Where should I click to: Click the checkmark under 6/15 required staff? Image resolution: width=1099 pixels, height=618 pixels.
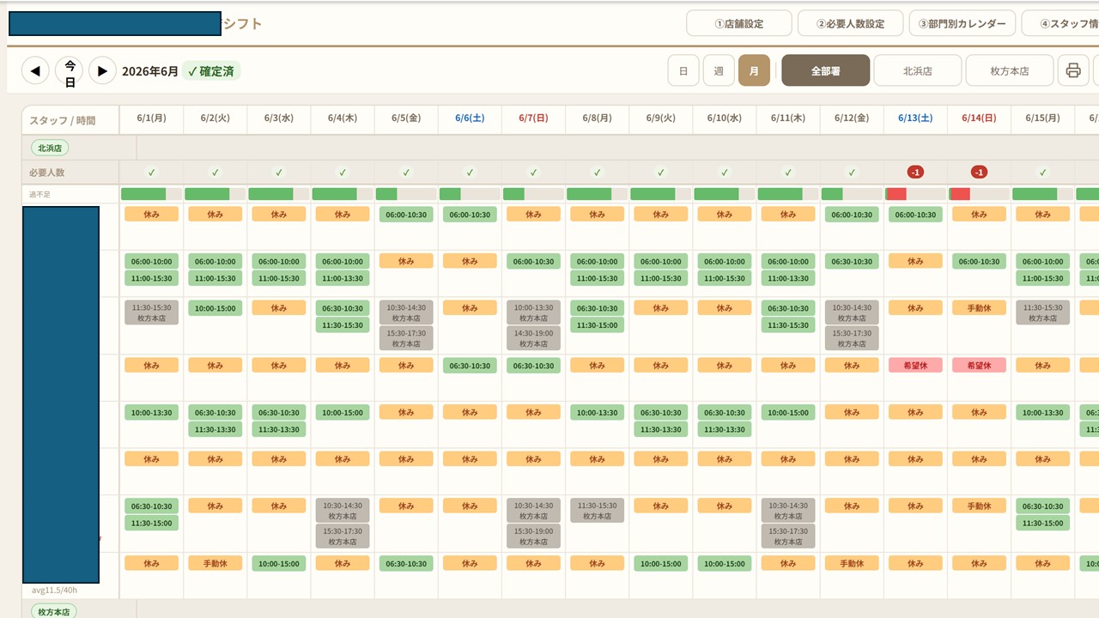coord(1042,173)
